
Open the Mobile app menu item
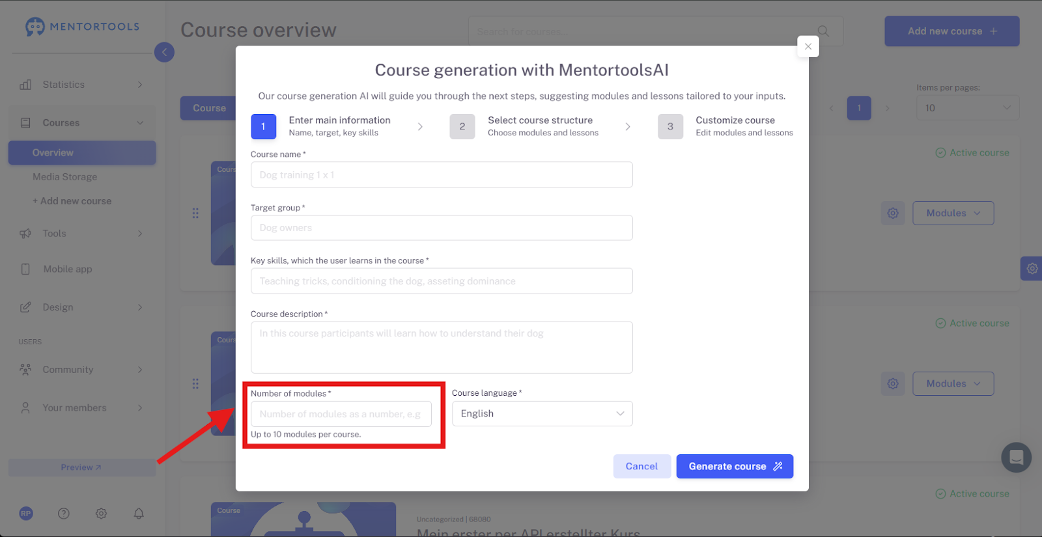(68, 269)
